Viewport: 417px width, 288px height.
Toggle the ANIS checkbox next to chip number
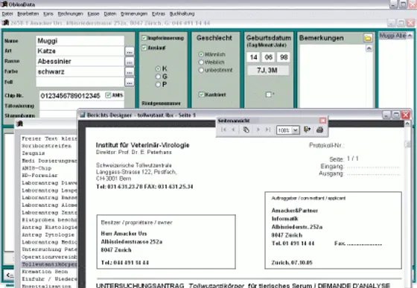pos(108,95)
